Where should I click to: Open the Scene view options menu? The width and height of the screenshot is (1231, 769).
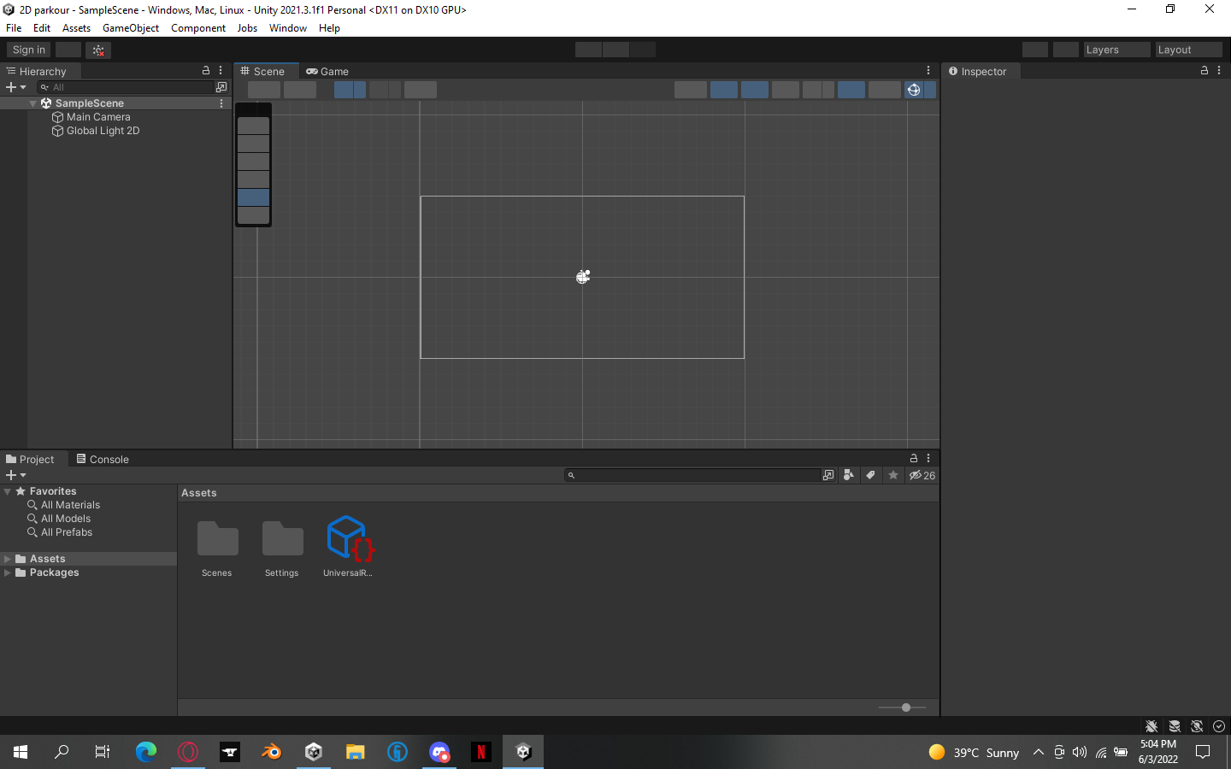928,71
